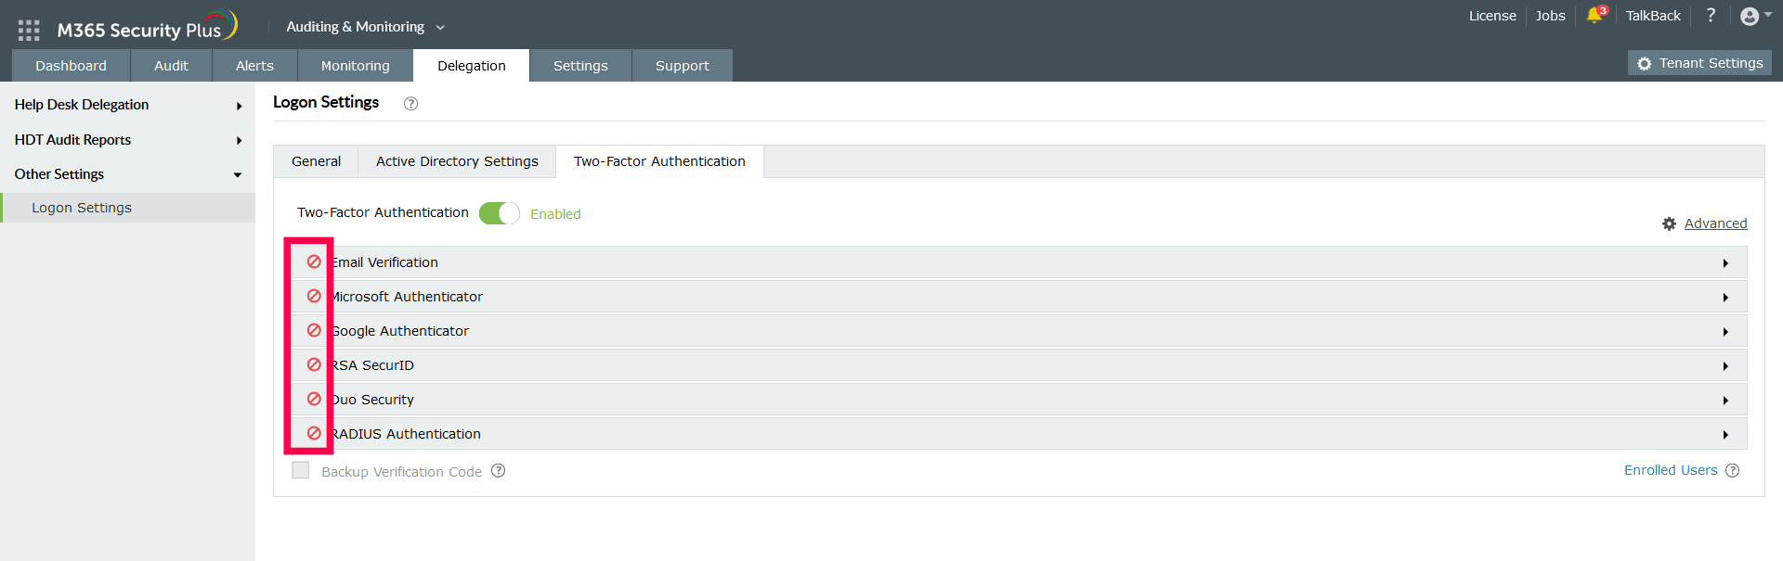Click disabled status icon for RSA SecurID
This screenshot has width=1783, height=561.
click(314, 364)
